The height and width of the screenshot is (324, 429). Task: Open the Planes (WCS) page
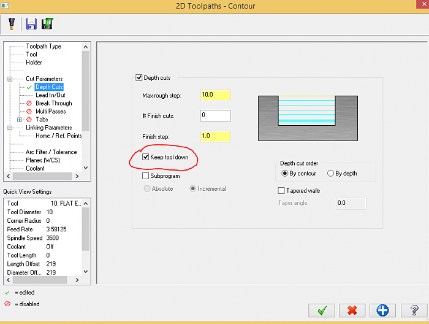[43, 160]
